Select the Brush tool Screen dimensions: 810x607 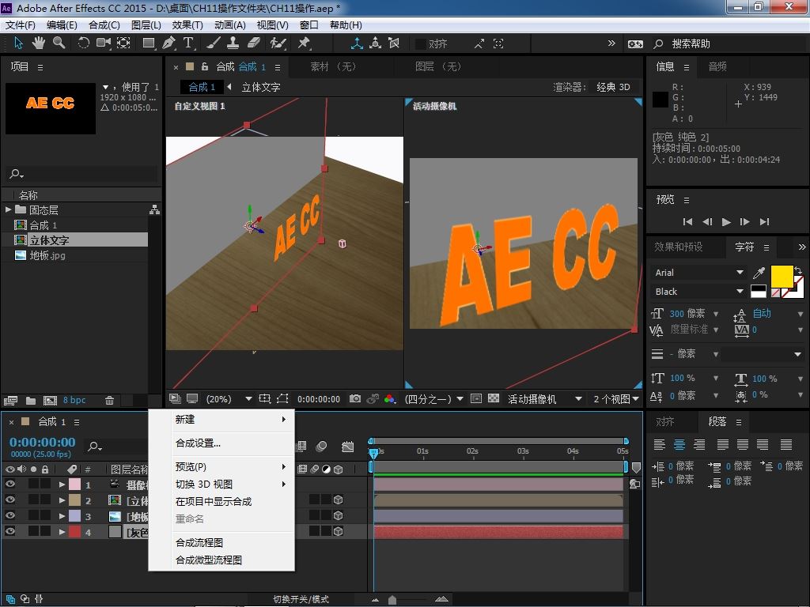(x=213, y=43)
